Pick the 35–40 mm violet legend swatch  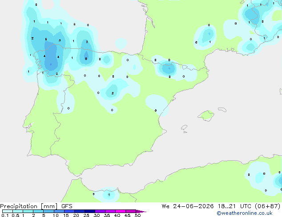coord(110,211)
